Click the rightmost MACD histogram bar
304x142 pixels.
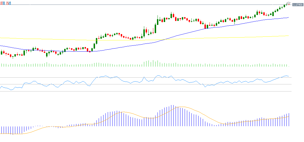pyautogui.click(x=289, y=119)
